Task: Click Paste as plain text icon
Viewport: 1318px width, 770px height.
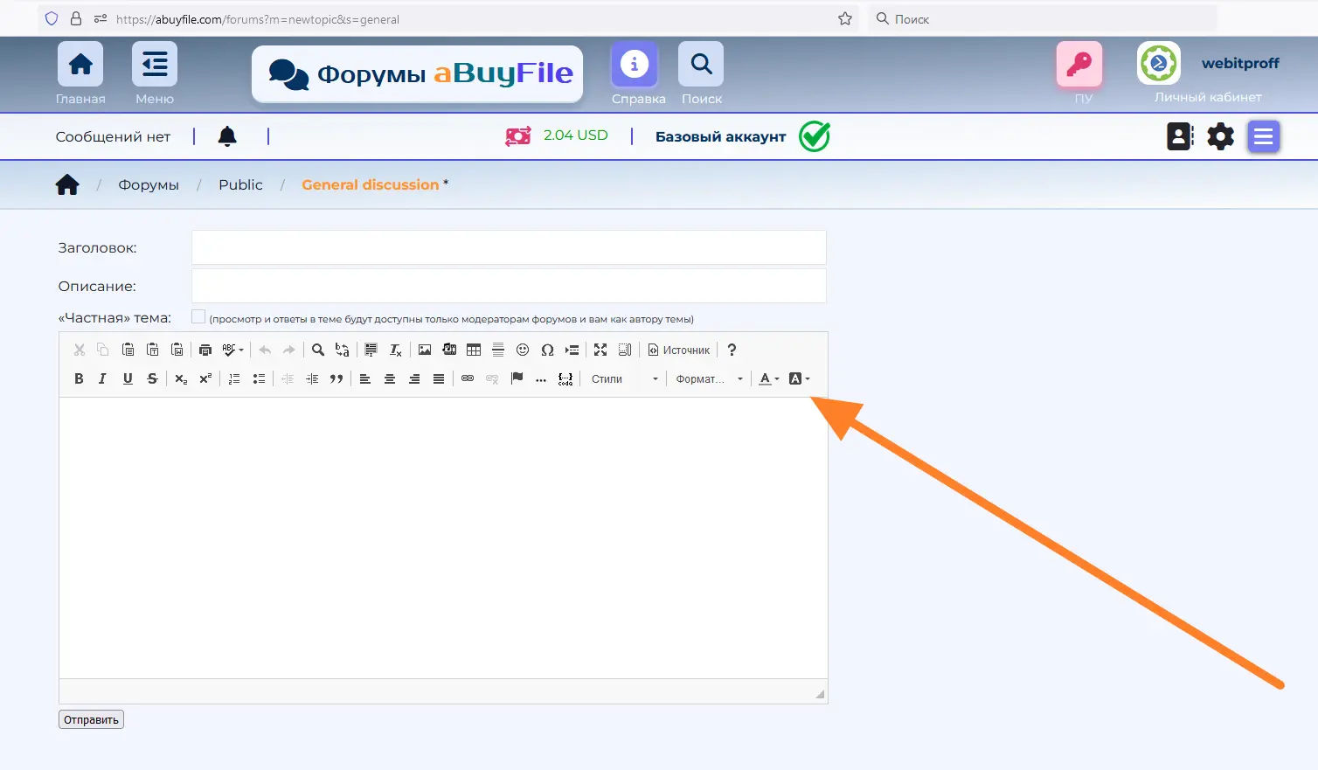Action: [152, 350]
